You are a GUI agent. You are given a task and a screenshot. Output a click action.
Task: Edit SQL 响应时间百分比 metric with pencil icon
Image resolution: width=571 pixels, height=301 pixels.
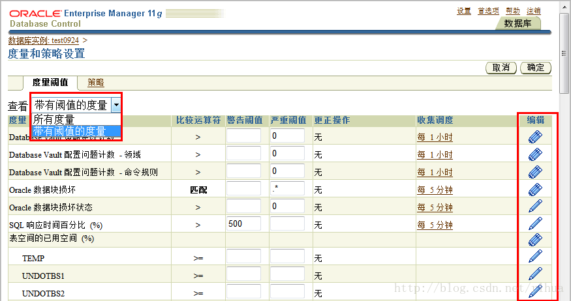click(x=535, y=223)
